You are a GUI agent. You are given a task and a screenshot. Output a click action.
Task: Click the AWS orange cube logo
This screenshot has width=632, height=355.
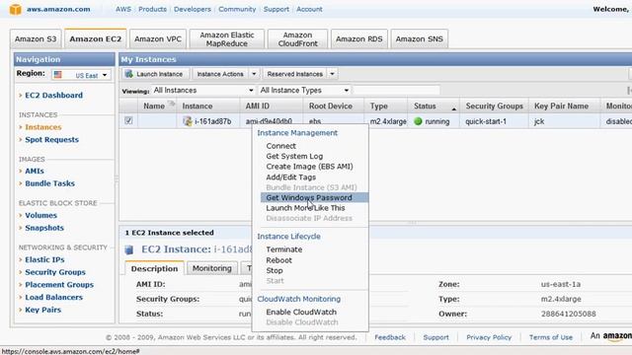16,9
